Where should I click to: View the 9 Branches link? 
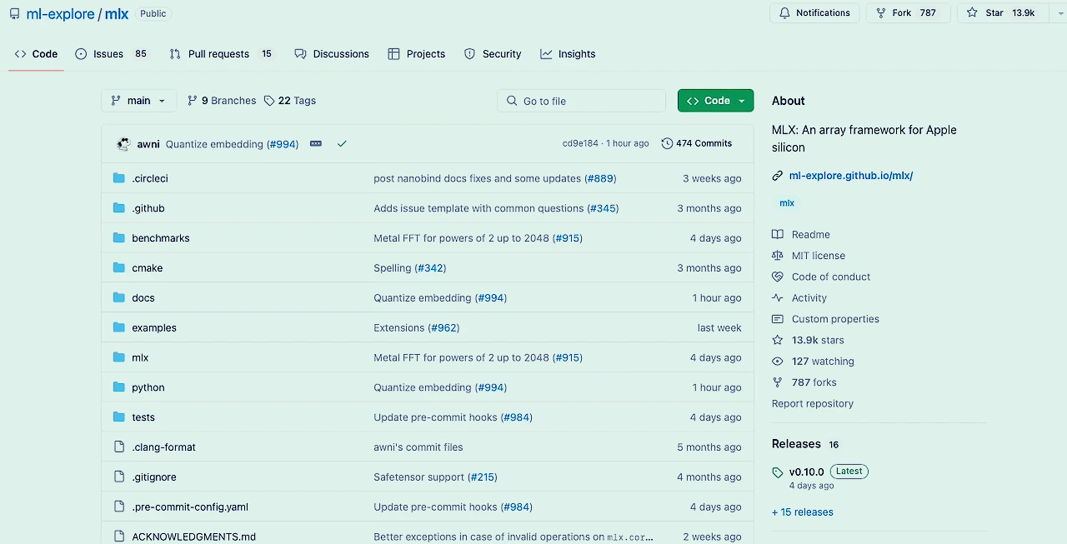point(222,101)
